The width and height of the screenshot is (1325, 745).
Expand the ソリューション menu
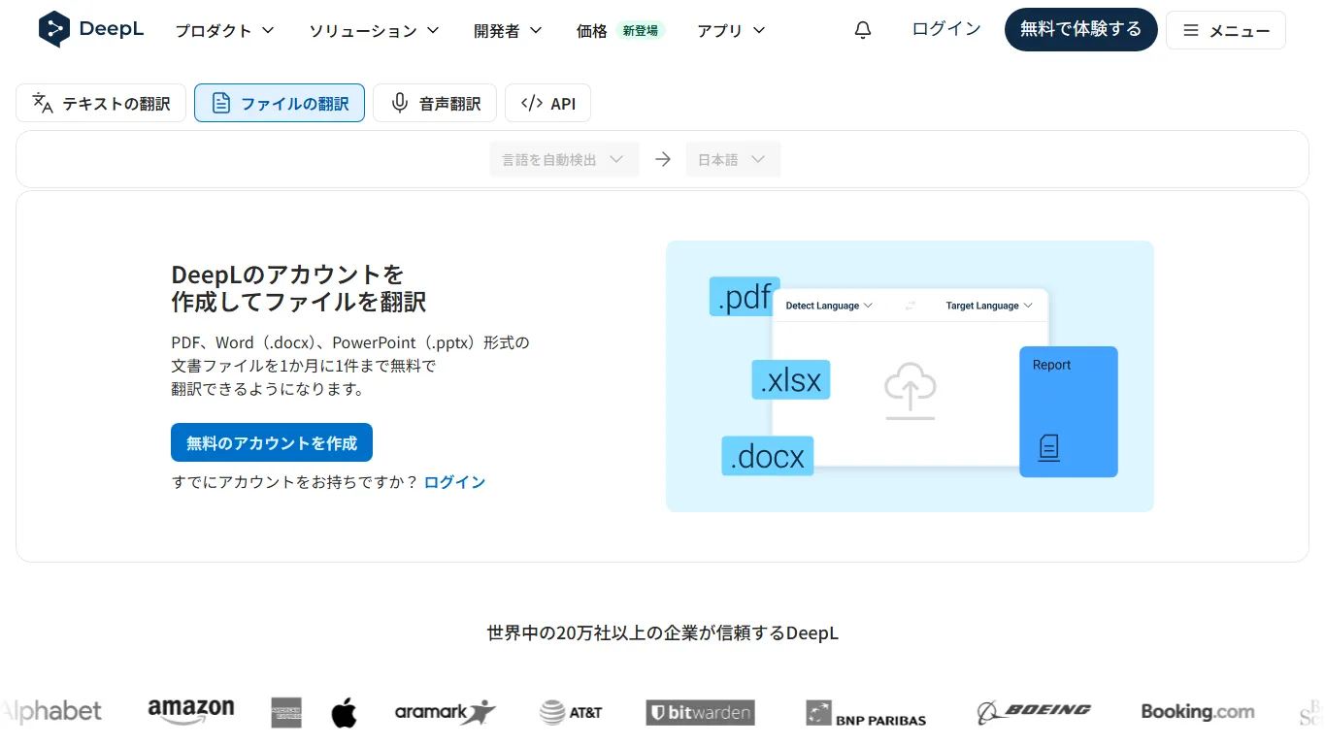375,30
